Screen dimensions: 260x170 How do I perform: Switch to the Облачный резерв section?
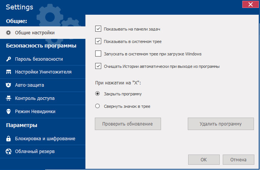[35, 152]
